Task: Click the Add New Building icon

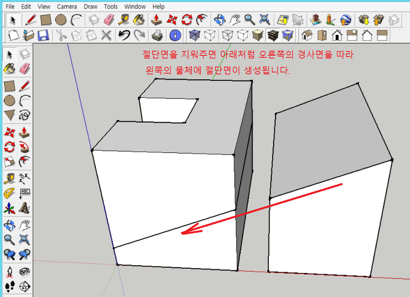Action: point(316,20)
